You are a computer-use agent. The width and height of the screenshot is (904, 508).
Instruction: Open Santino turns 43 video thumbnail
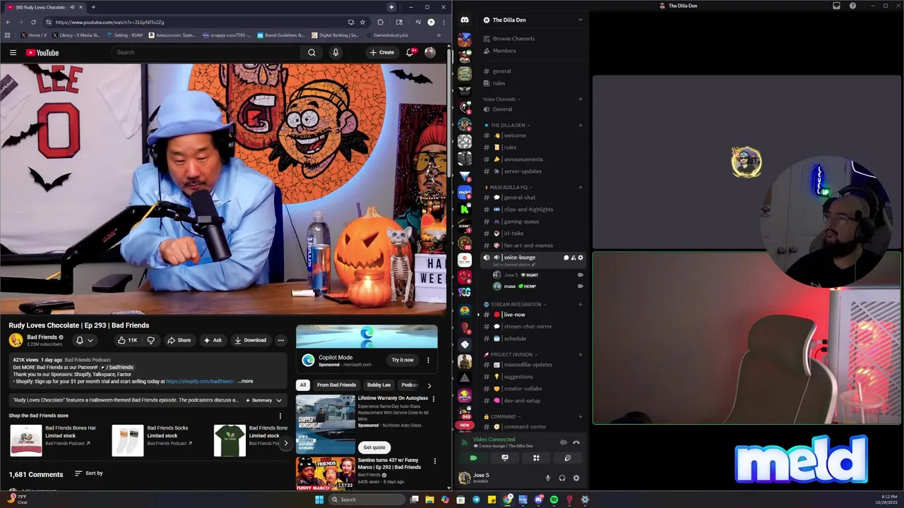pos(326,473)
